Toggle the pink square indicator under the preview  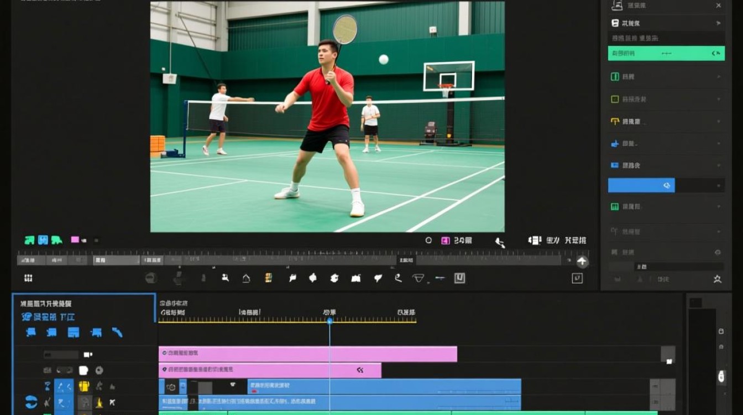point(75,240)
